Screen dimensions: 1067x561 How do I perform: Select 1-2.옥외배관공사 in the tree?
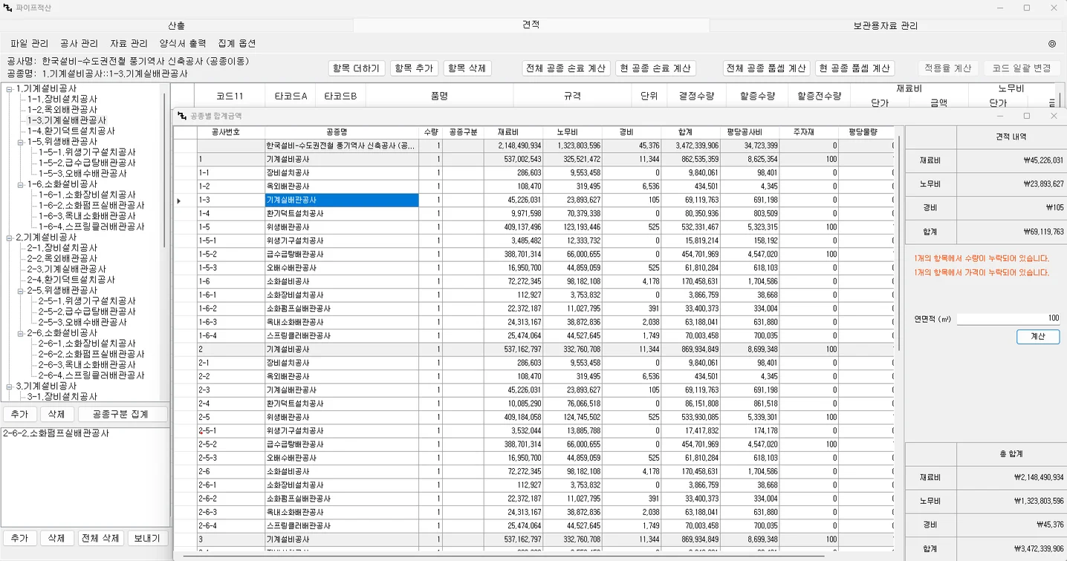pos(62,110)
